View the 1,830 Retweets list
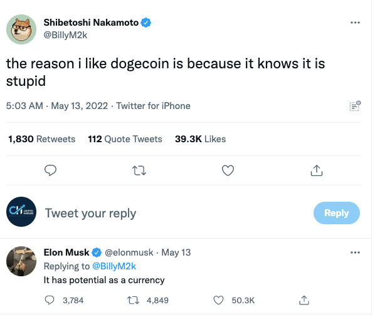The height and width of the screenshot is (317, 375). click(x=42, y=139)
